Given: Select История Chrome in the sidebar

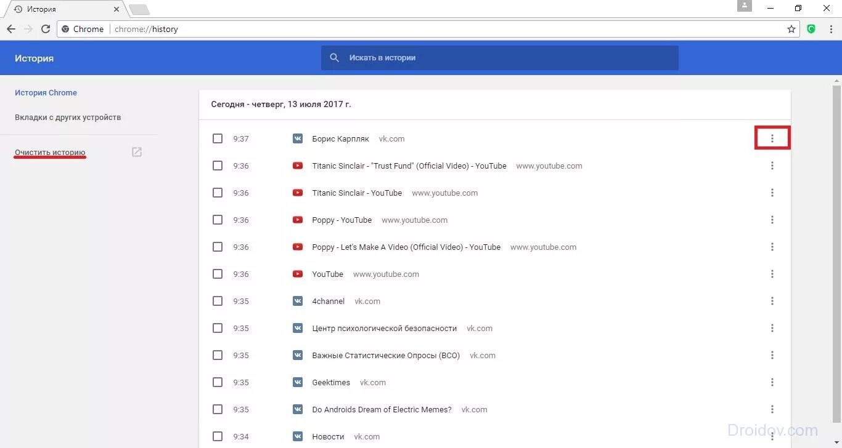Looking at the screenshot, I should pos(46,93).
